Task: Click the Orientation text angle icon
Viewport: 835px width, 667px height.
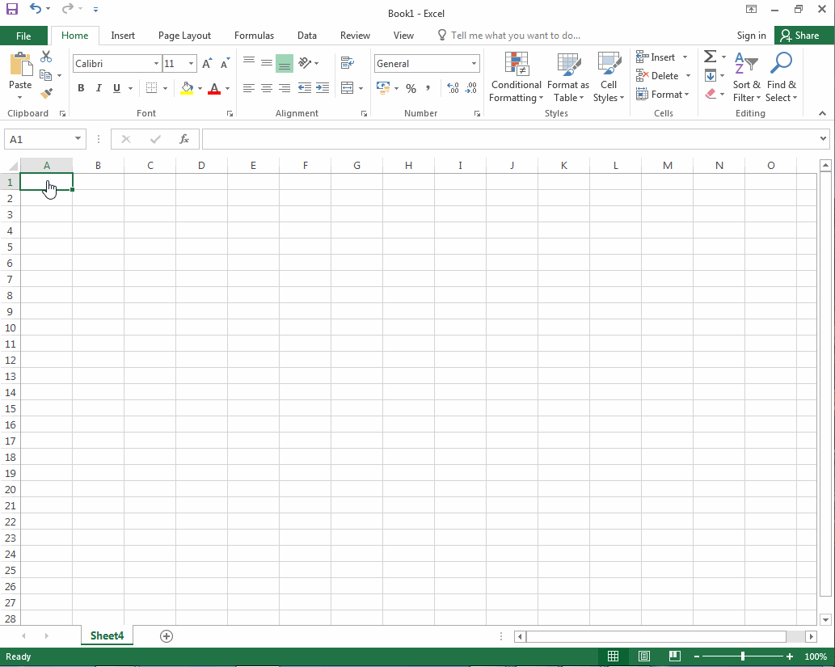Action: 305,63
